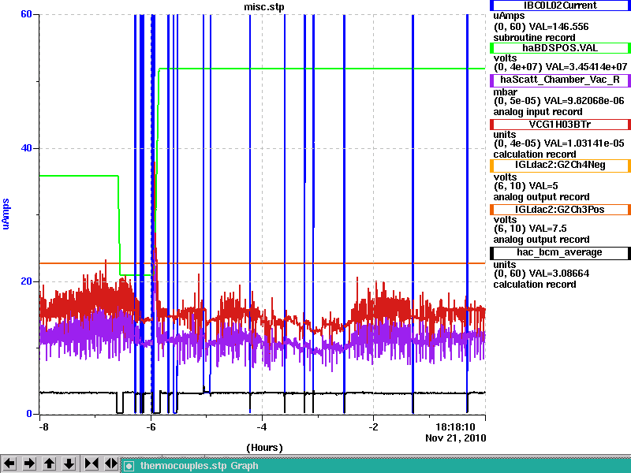Click the 18:18:10 timestamp label
This screenshot has width=631, height=473.
pyautogui.click(x=455, y=426)
